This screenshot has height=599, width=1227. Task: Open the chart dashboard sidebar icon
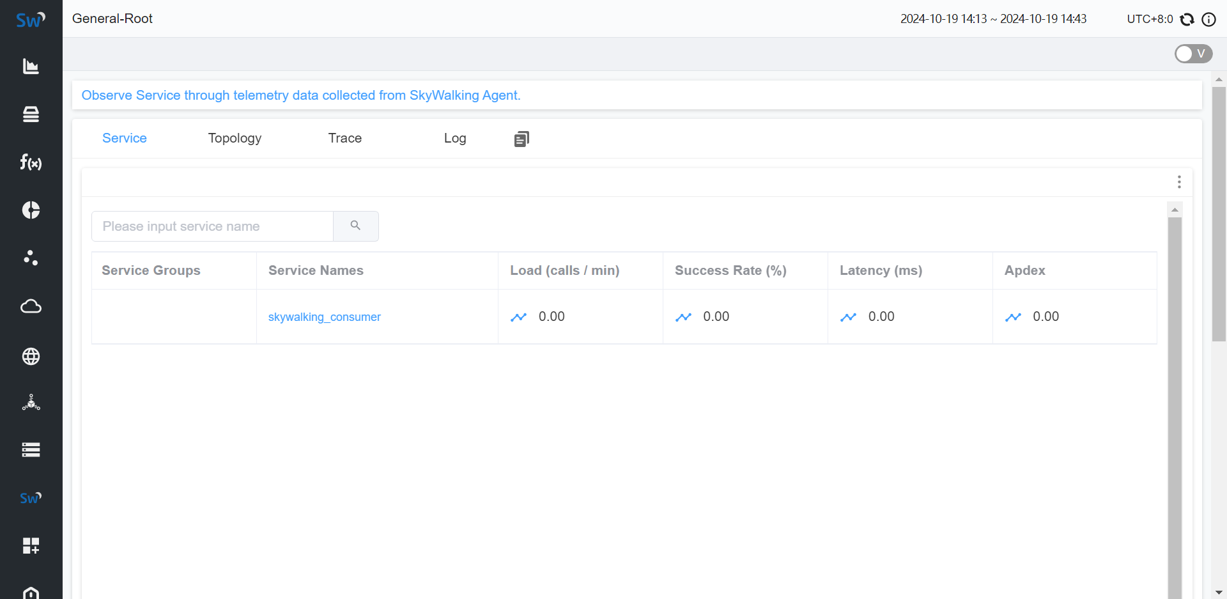pos(31,66)
